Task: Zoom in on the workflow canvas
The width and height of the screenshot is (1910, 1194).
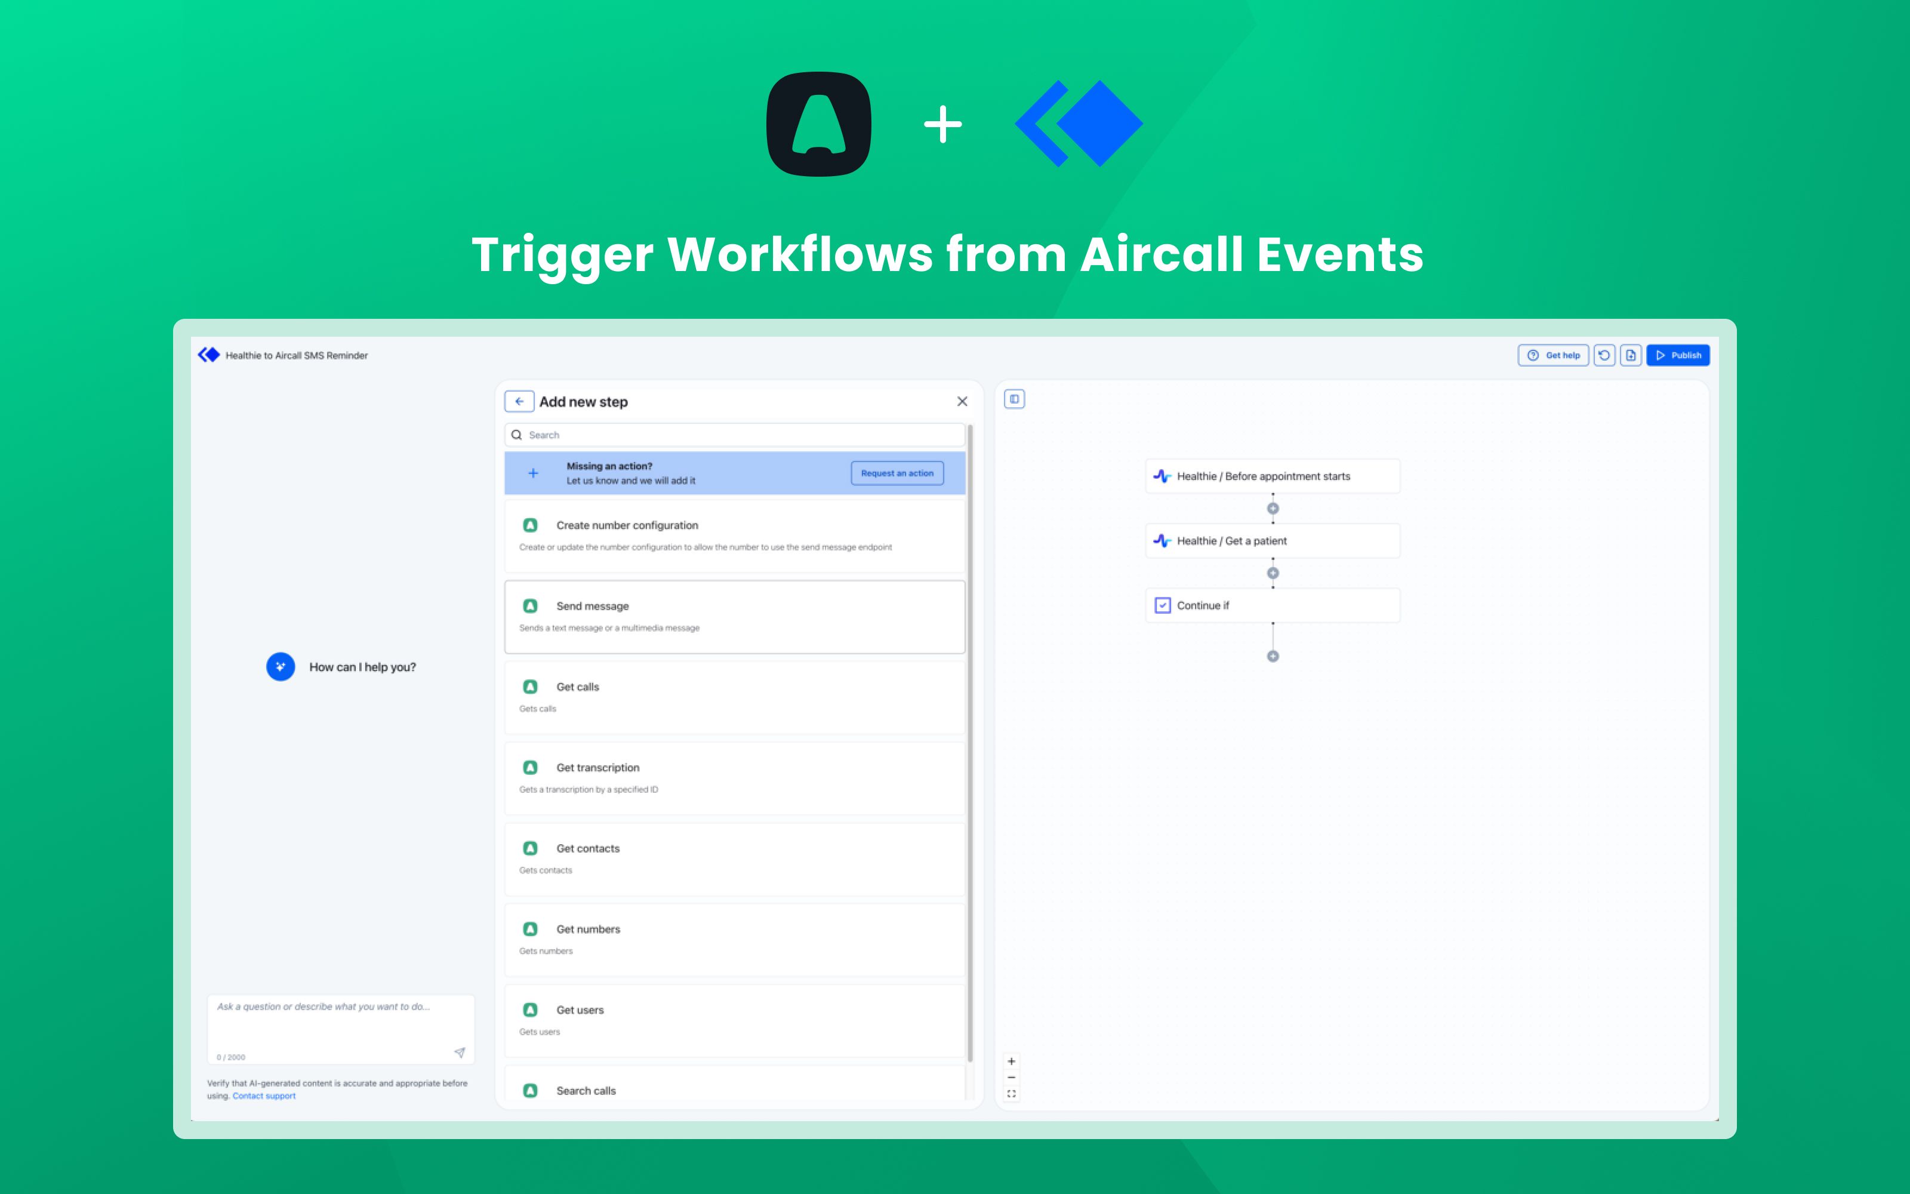Action: point(1011,1061)
